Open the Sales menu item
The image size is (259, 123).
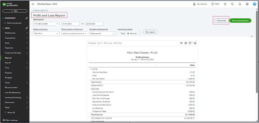coord(7,43)
